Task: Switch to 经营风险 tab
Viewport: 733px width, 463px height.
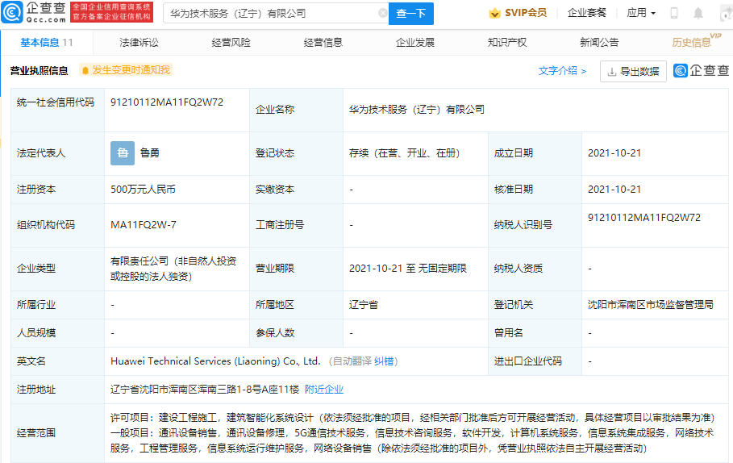Action: coord(231,43)
